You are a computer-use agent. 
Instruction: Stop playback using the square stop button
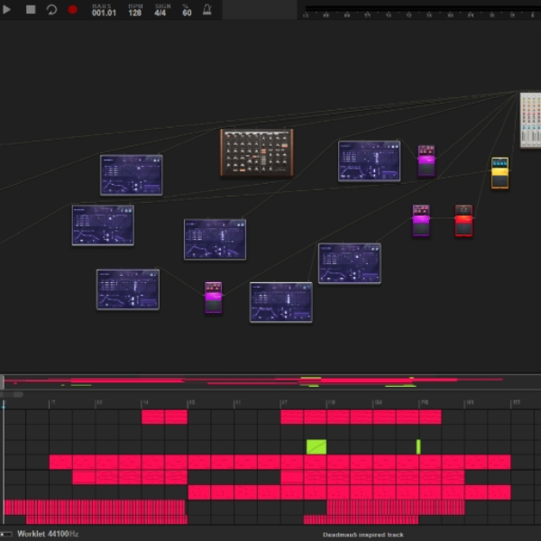pyautogui.click(x=31, y=9)
